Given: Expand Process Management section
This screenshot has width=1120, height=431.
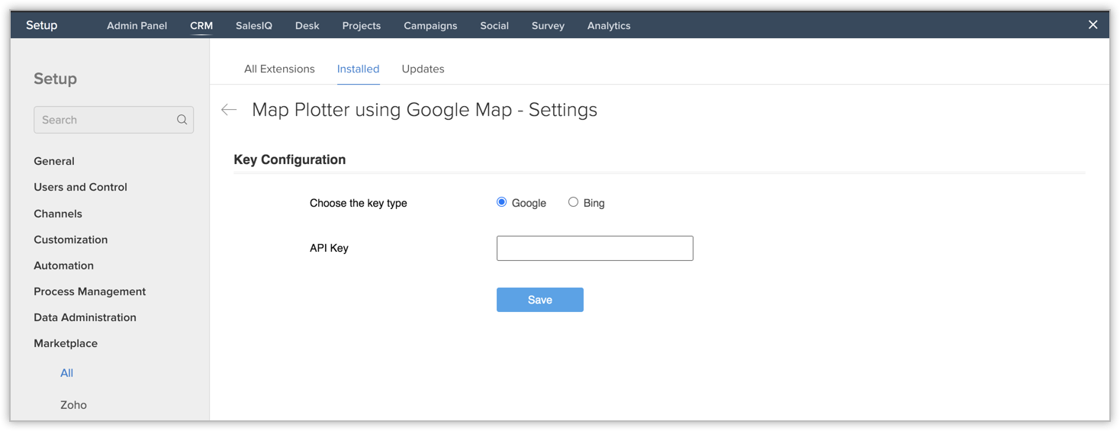Looking at the screenshot, I should pos(89,291).
